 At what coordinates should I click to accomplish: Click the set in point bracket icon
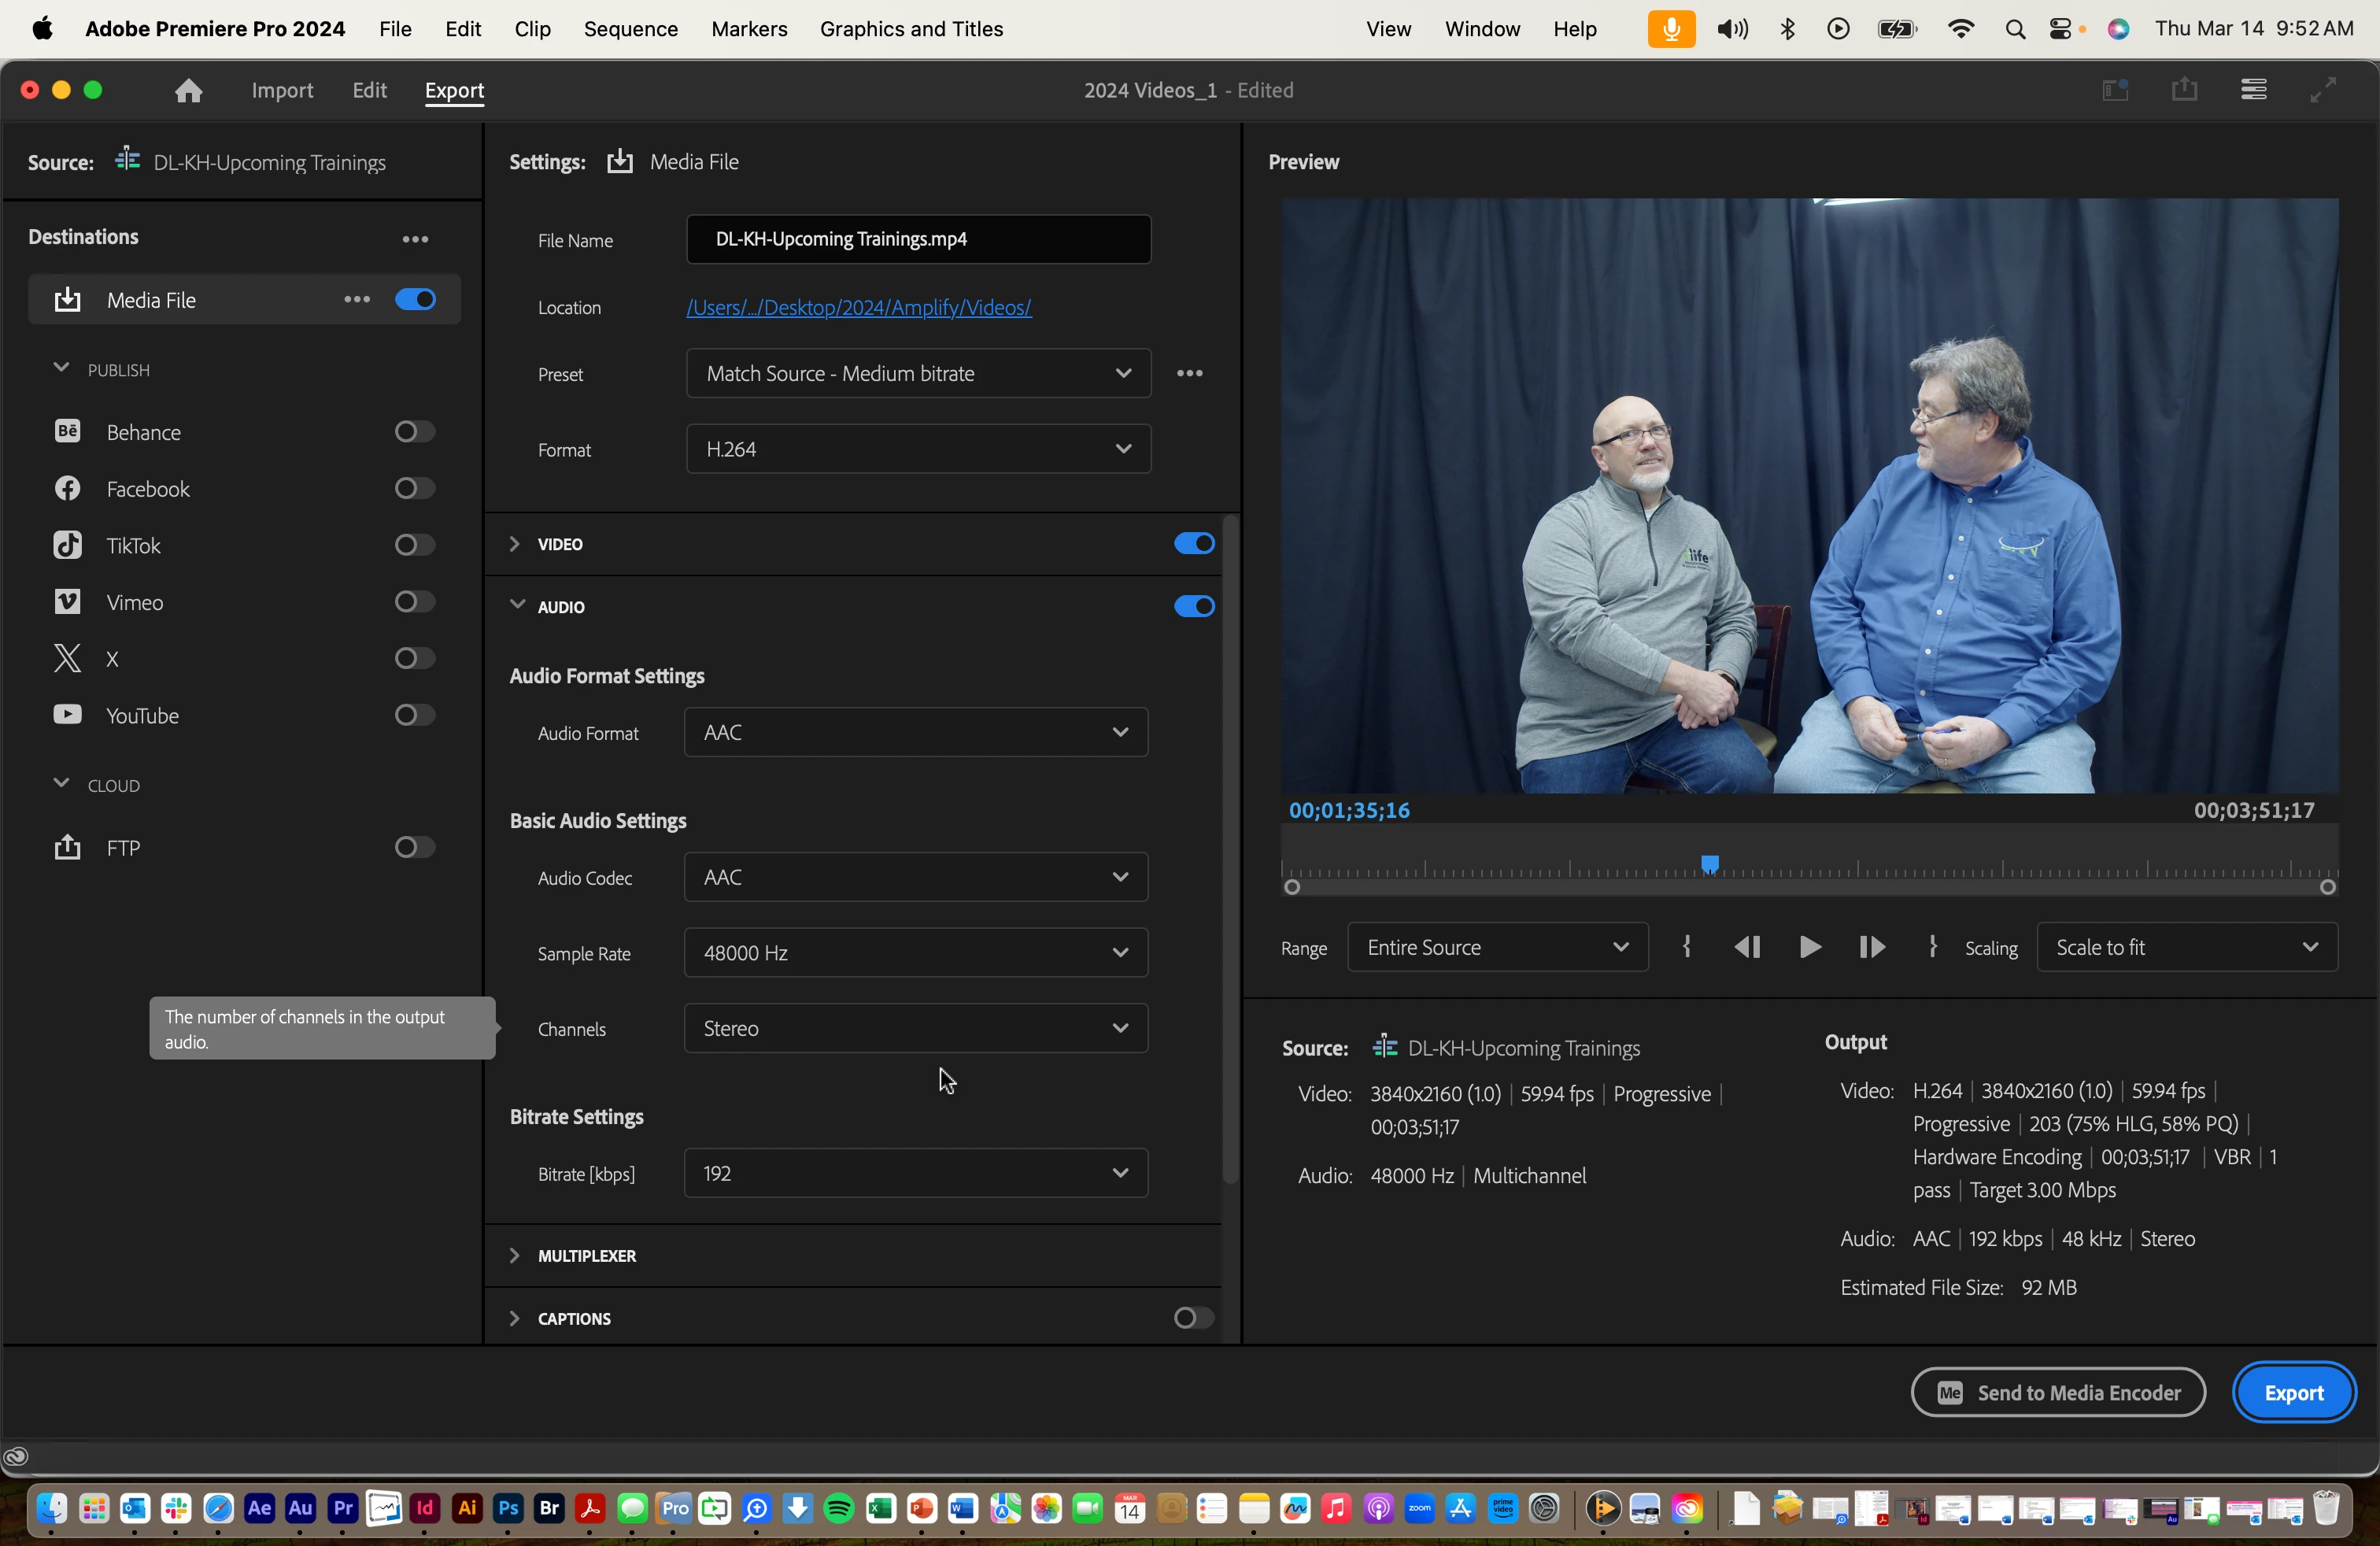[x=1687, y=946]
